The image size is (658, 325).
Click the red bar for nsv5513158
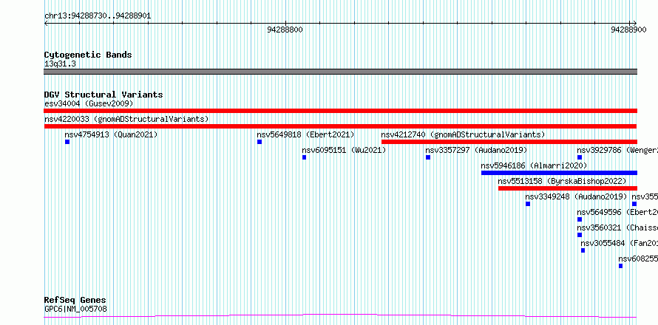pos(568,188)
